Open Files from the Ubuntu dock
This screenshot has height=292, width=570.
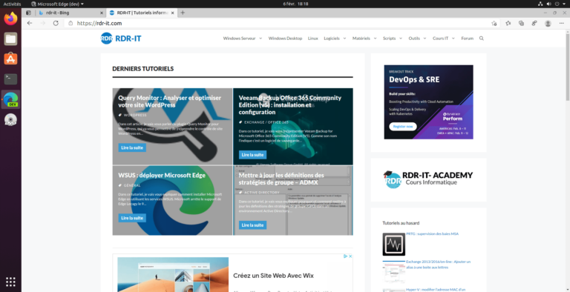[10, 39]
